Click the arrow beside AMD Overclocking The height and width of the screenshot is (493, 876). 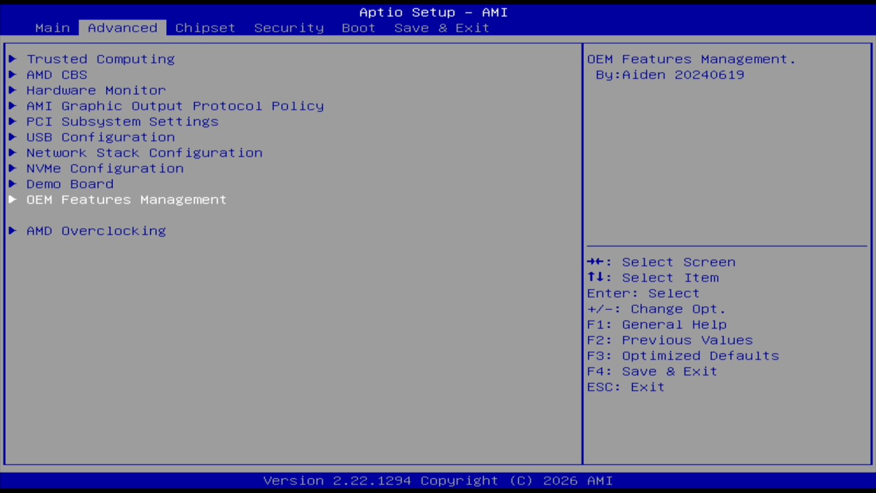pos(13,231)
